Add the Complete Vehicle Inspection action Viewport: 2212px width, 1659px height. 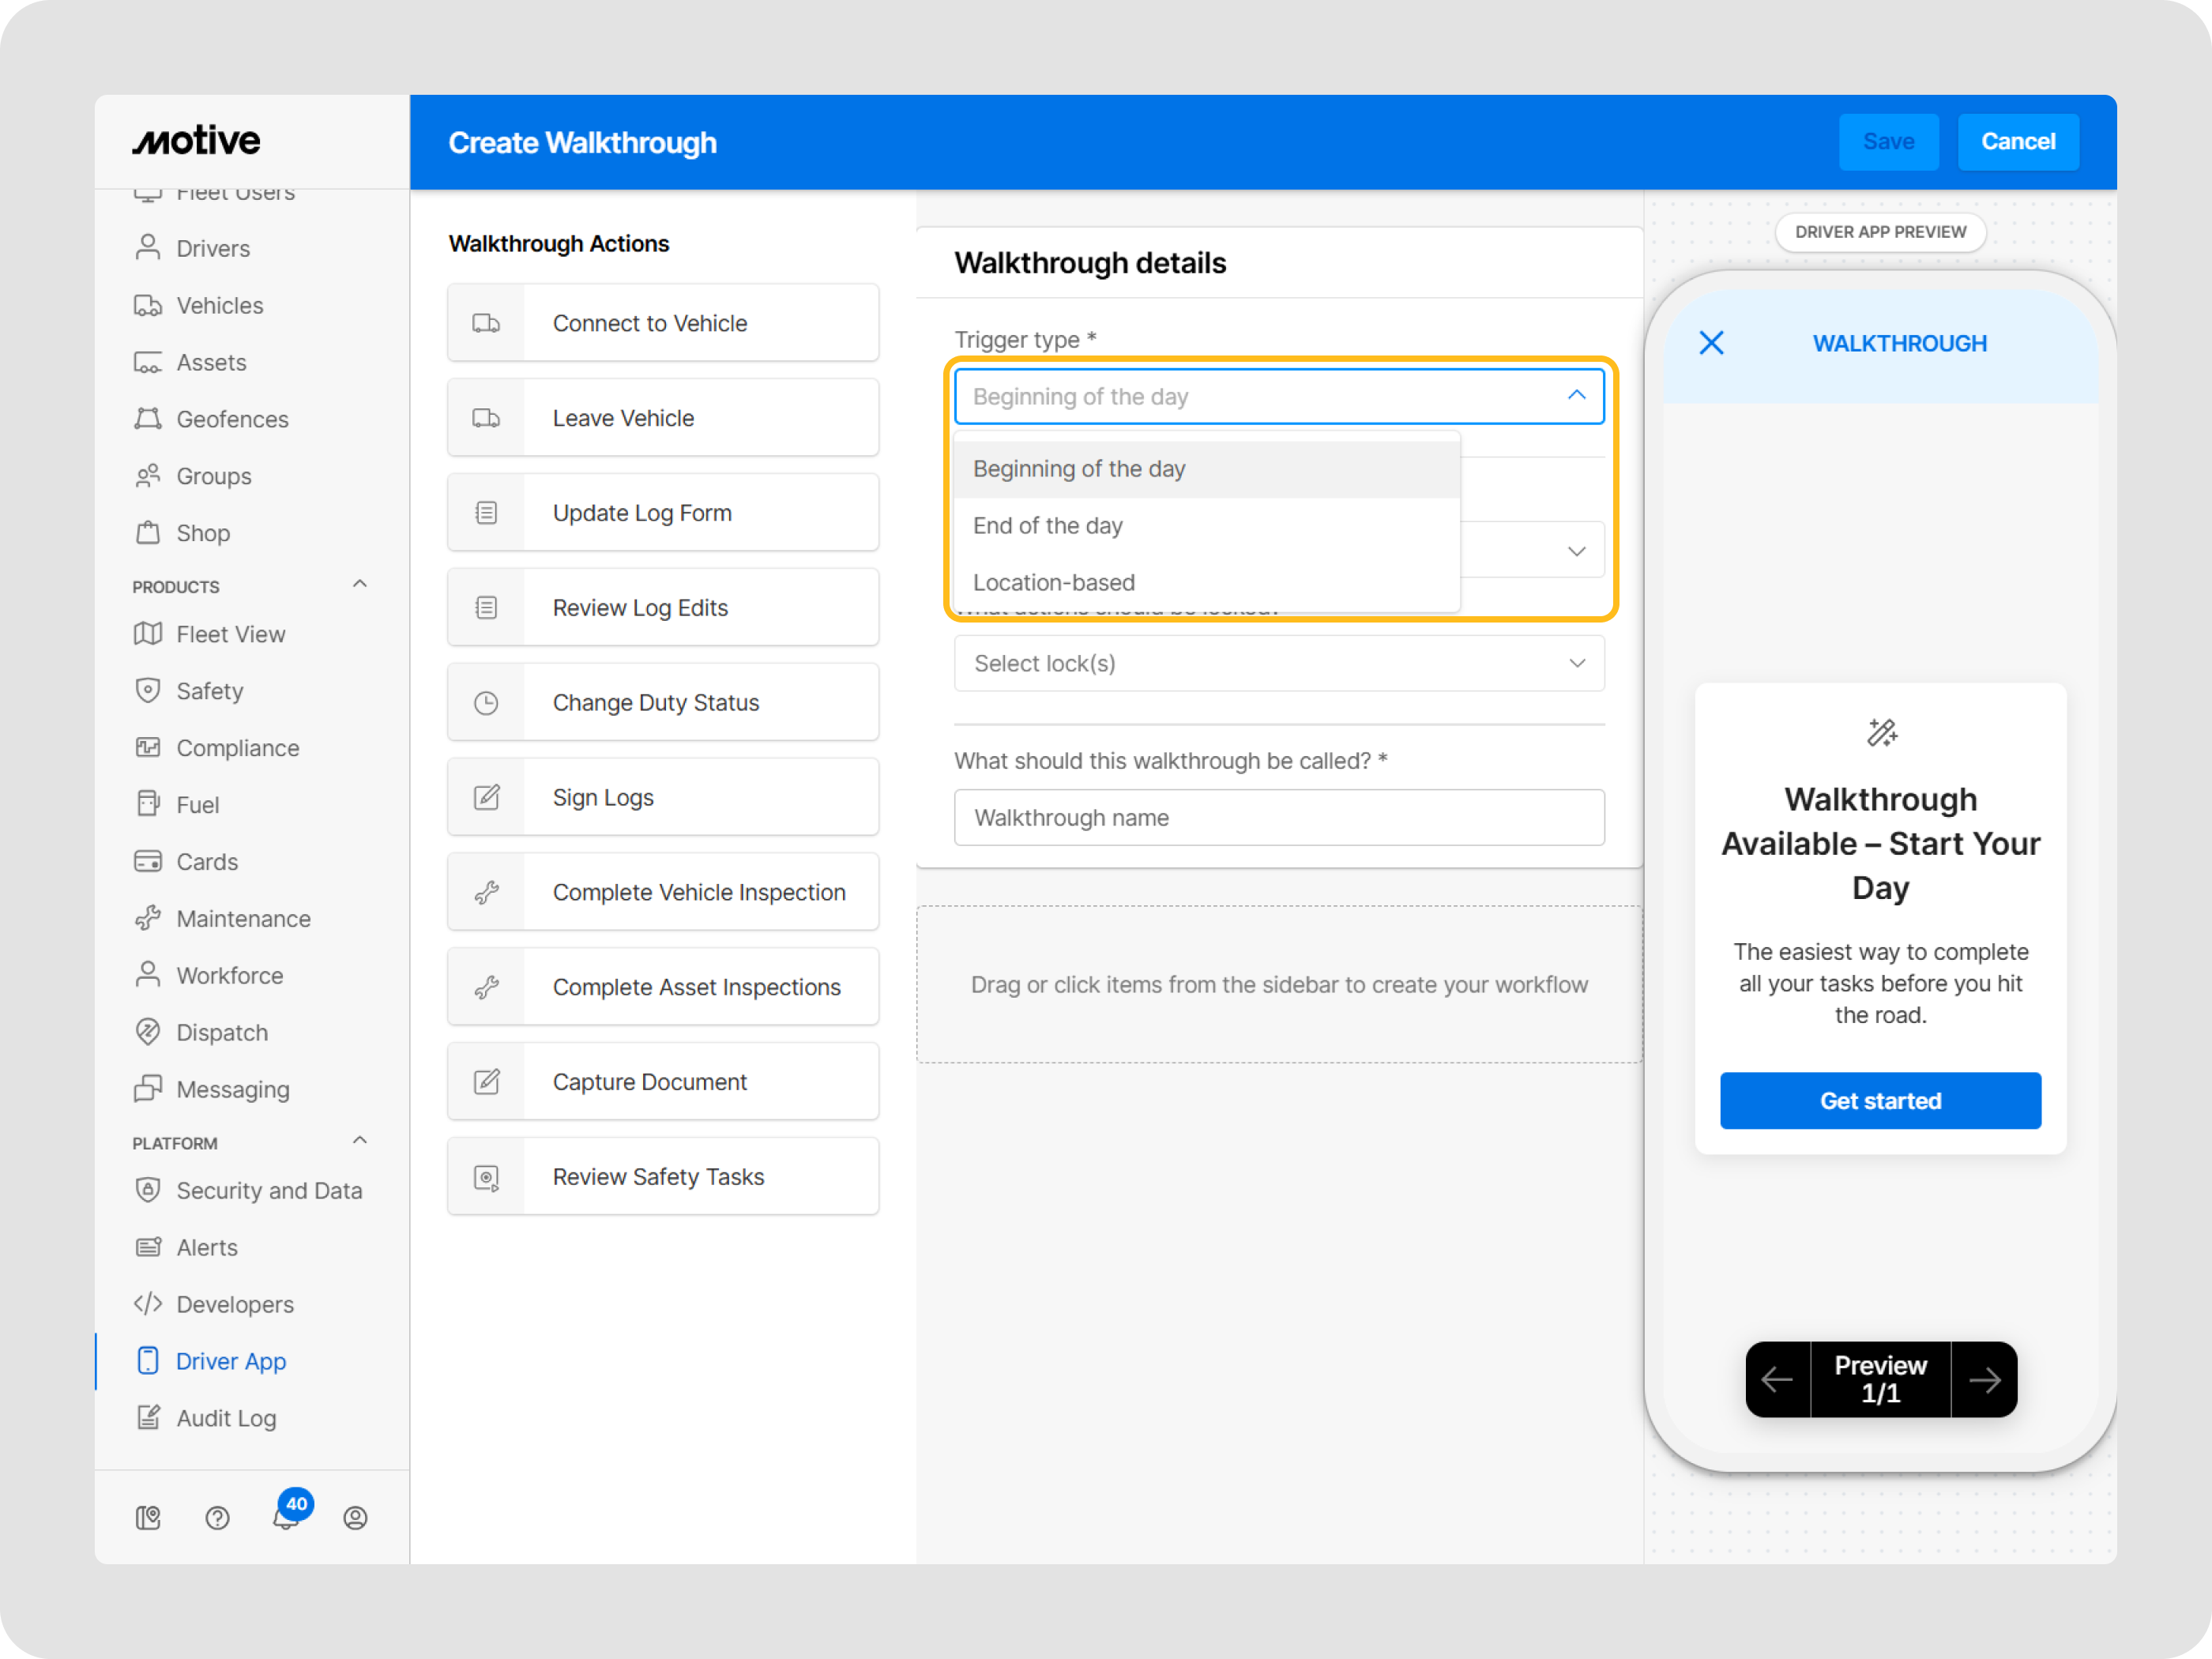click(697, 892)
